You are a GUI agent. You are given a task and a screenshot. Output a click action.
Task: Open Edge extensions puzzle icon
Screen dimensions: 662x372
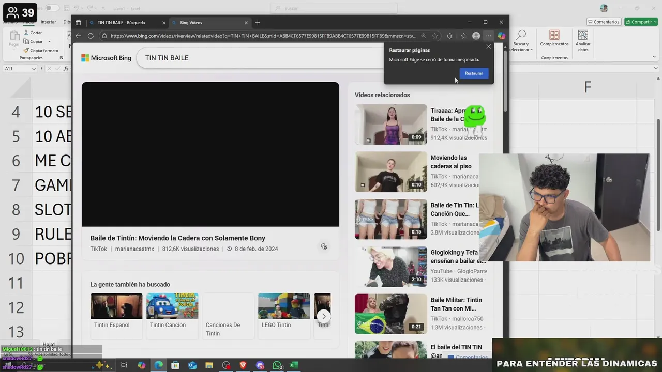tap(449, 36)
